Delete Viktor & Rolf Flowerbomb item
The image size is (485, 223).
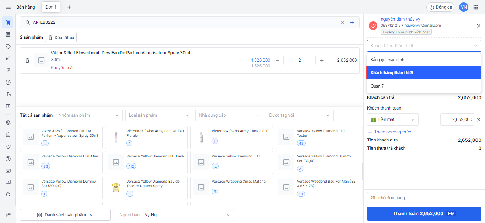[x=27, y=61]
